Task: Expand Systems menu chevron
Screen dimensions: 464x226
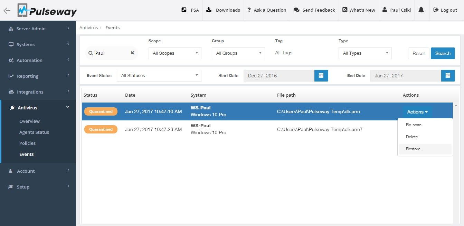Action: point(68,44)
